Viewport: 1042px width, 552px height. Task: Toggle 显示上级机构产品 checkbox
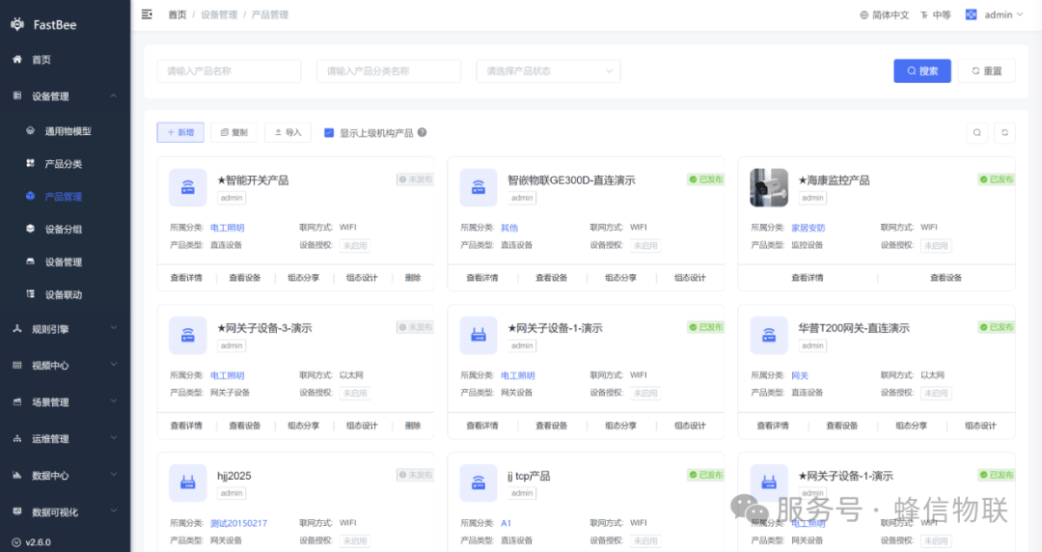[x=328, y=133]
